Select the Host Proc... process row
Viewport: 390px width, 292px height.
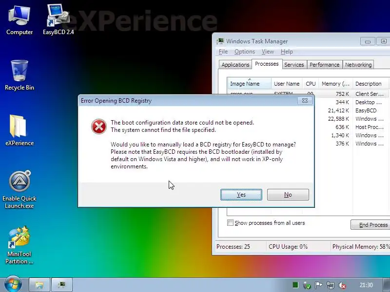pos(352,127)
